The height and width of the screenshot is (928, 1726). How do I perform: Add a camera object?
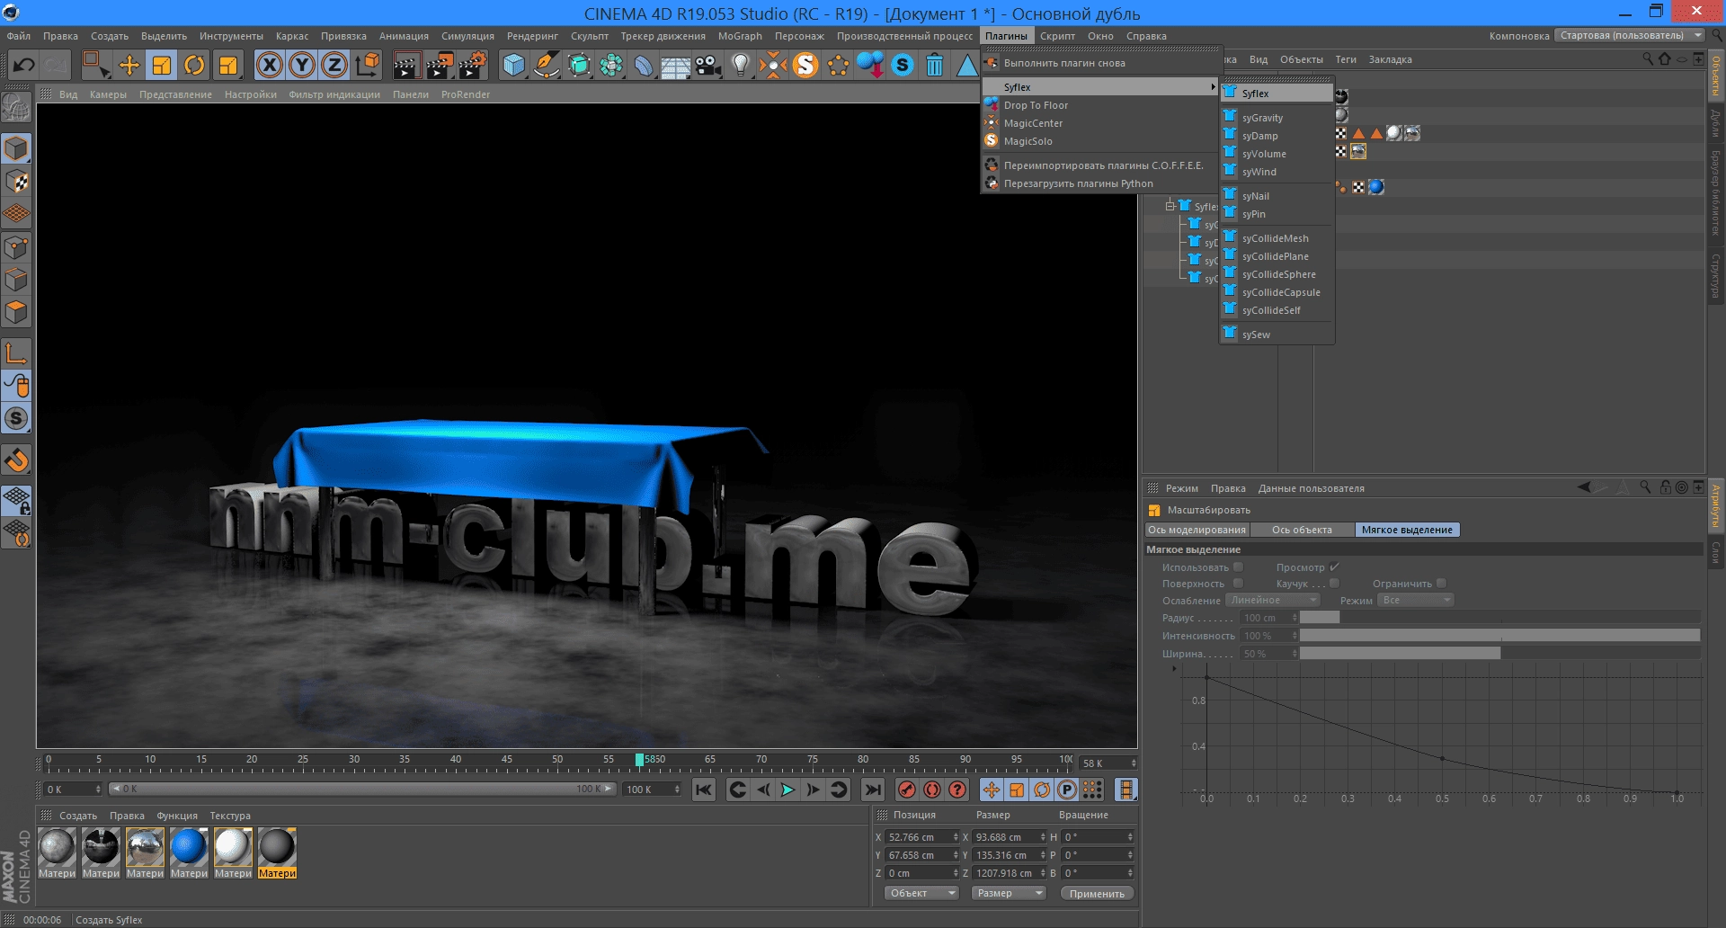tap(708, 65)
